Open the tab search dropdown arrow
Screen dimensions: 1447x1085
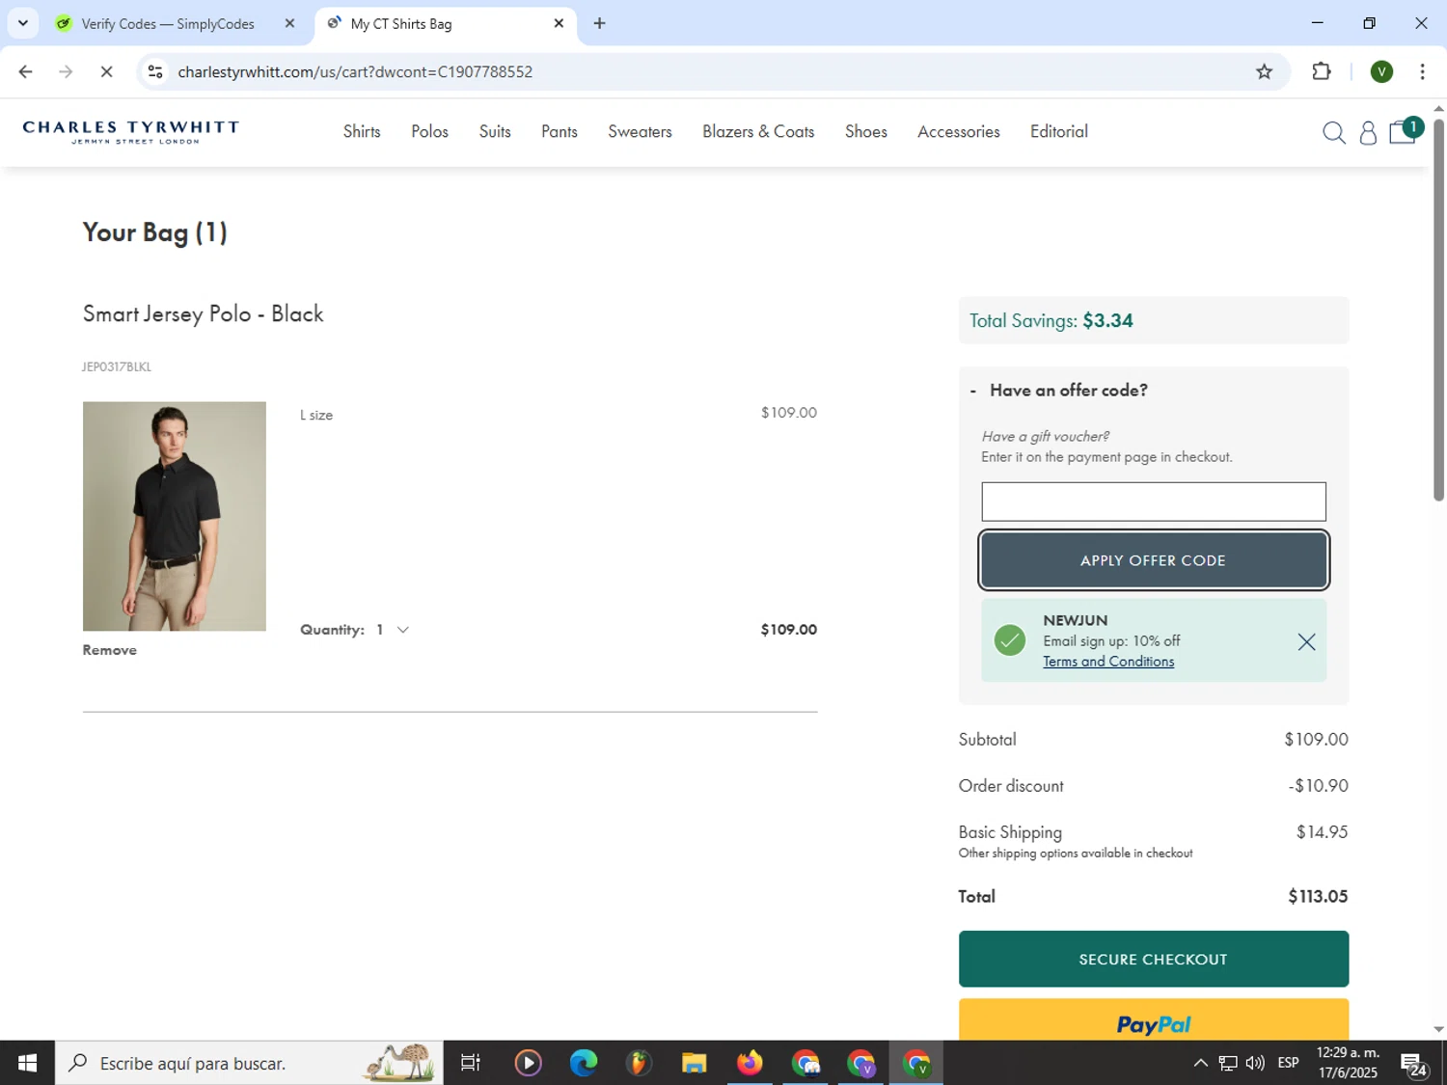[22, 23]
